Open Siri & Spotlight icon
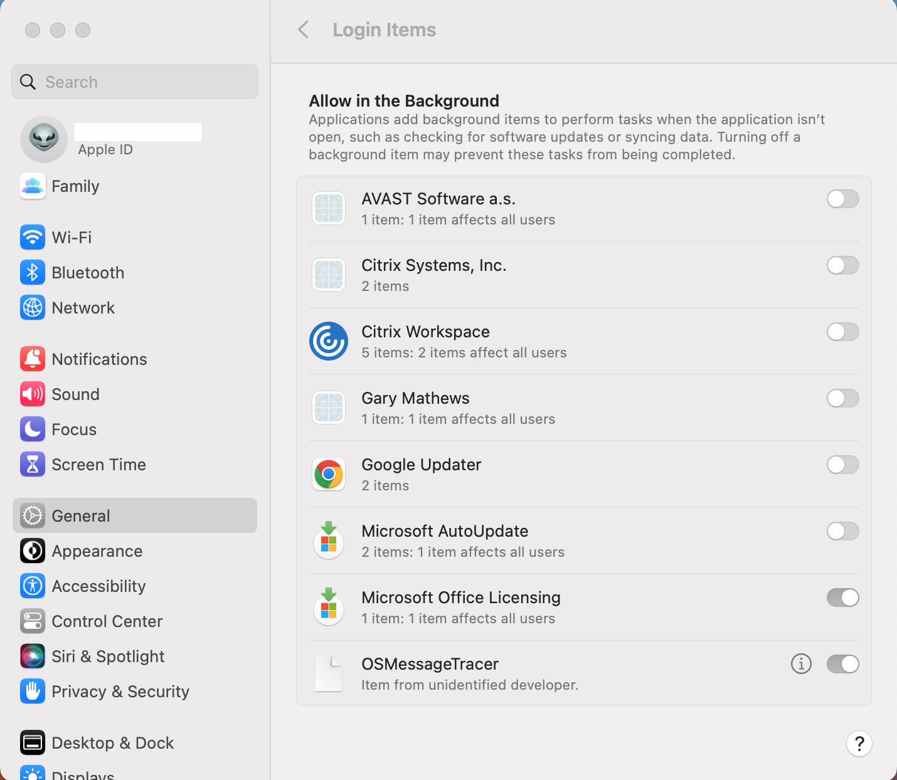 pos(33,656)
